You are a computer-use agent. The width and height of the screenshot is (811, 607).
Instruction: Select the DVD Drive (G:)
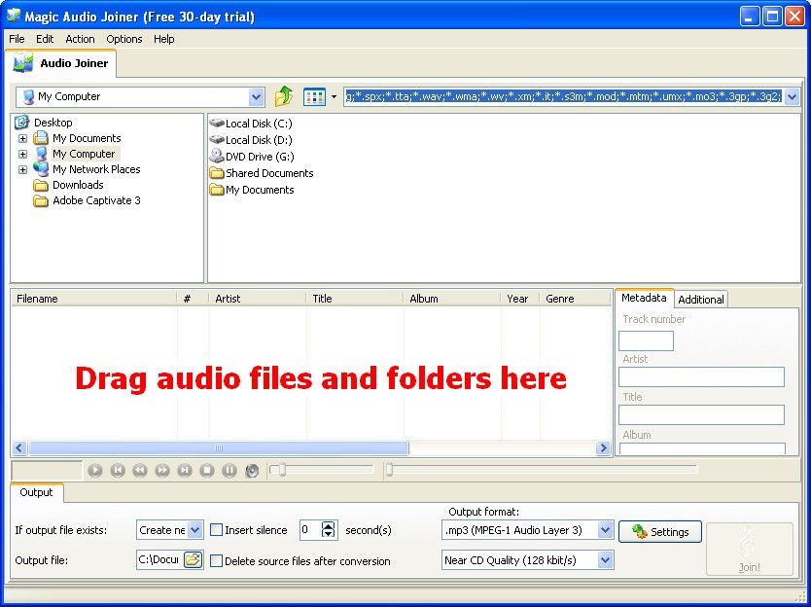[x=251, y=157]
